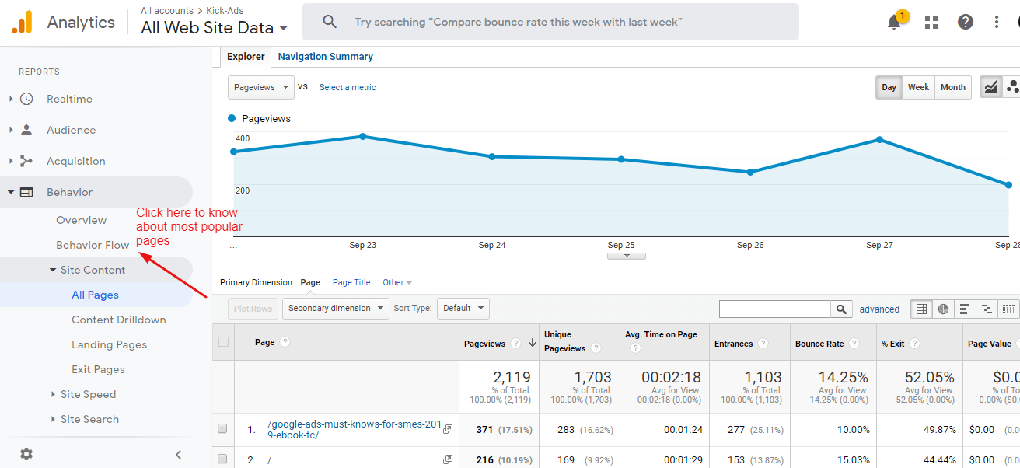Click the Audience person icon
The image size is (1020, 468).
tap(26, 130)
